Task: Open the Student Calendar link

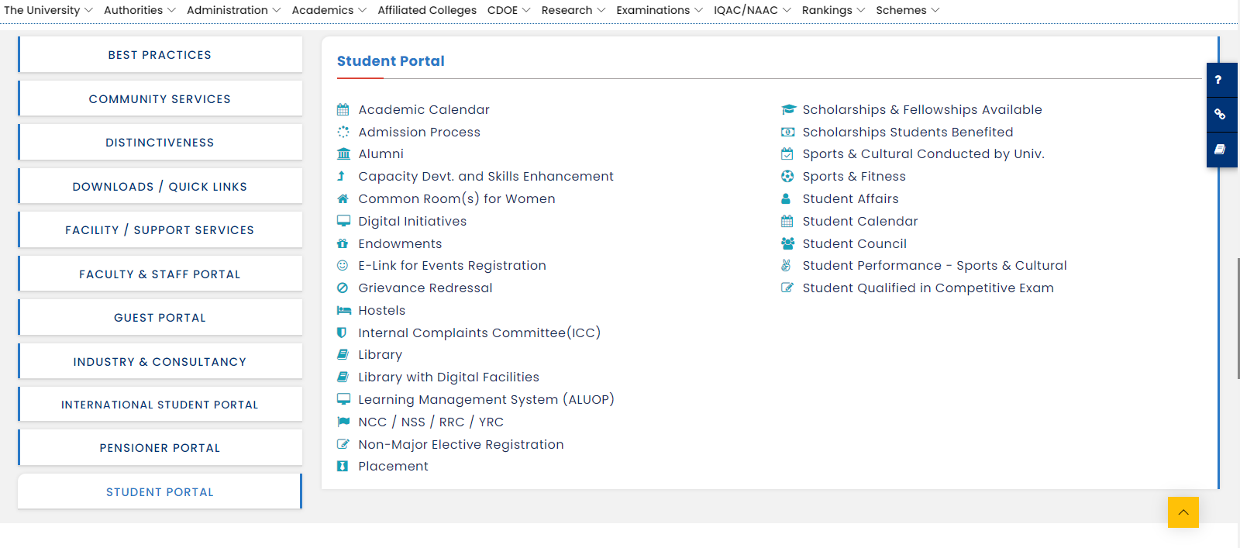Action: (x=860, y=222)
